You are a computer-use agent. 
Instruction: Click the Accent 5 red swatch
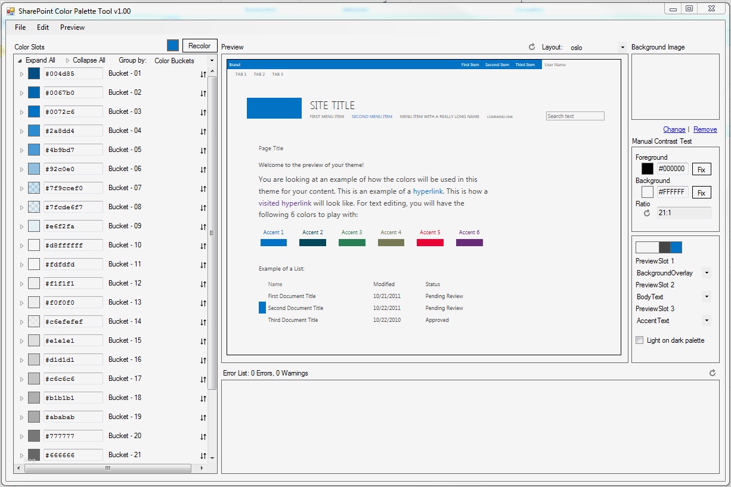click(x=430, y=243)
